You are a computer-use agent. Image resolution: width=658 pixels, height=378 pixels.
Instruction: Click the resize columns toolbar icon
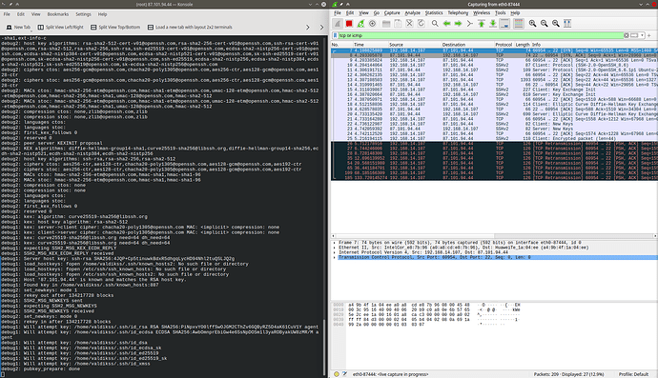(x=567, y=24)
